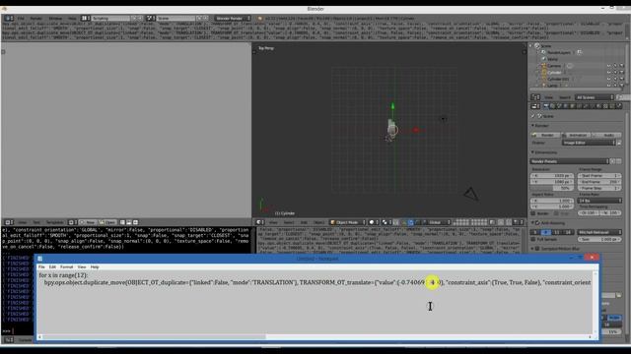Open the Image Editor display dropdown
Screen dimensions: 631x354
click(589, 143)
